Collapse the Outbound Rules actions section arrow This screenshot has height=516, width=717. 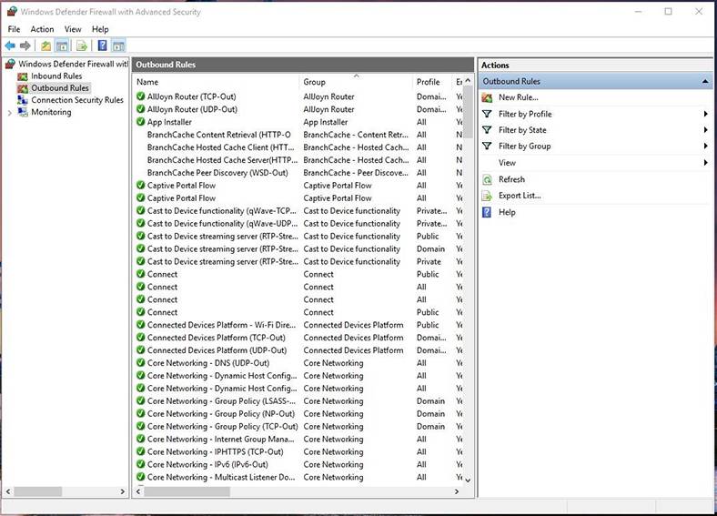pyautogui.click(x=705, y=81)
